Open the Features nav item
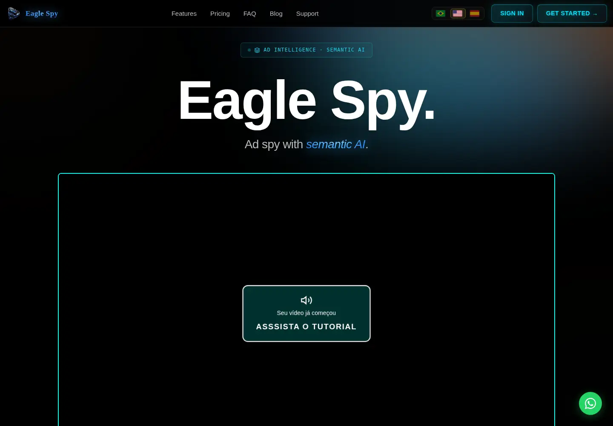The image size is (613, 426). click(x=184, y=14)
